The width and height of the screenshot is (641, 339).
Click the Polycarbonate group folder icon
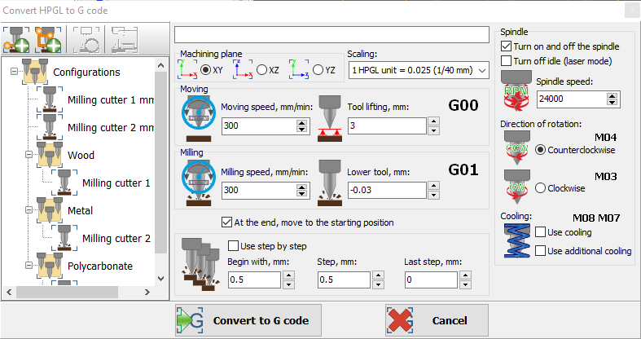(x=50, y=266)
